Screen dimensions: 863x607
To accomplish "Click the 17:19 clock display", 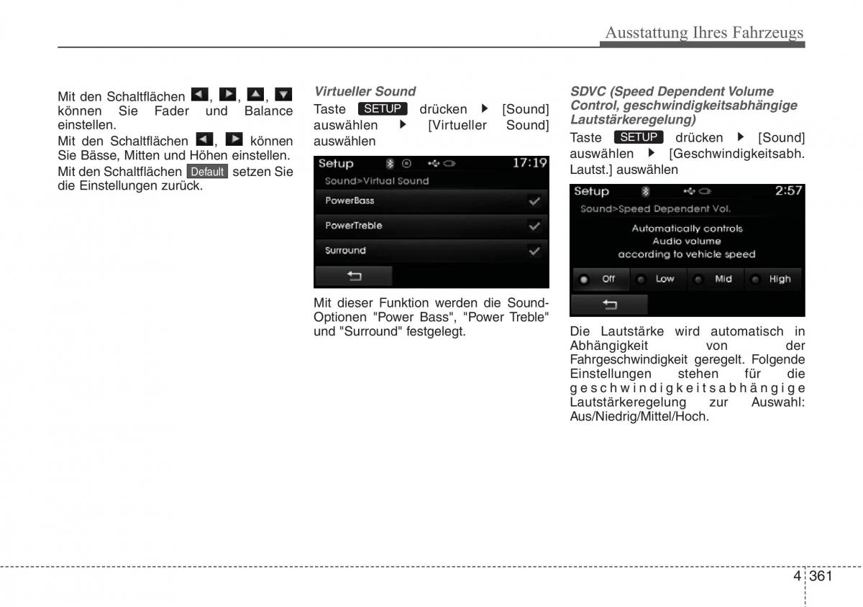I will [529, 163].
